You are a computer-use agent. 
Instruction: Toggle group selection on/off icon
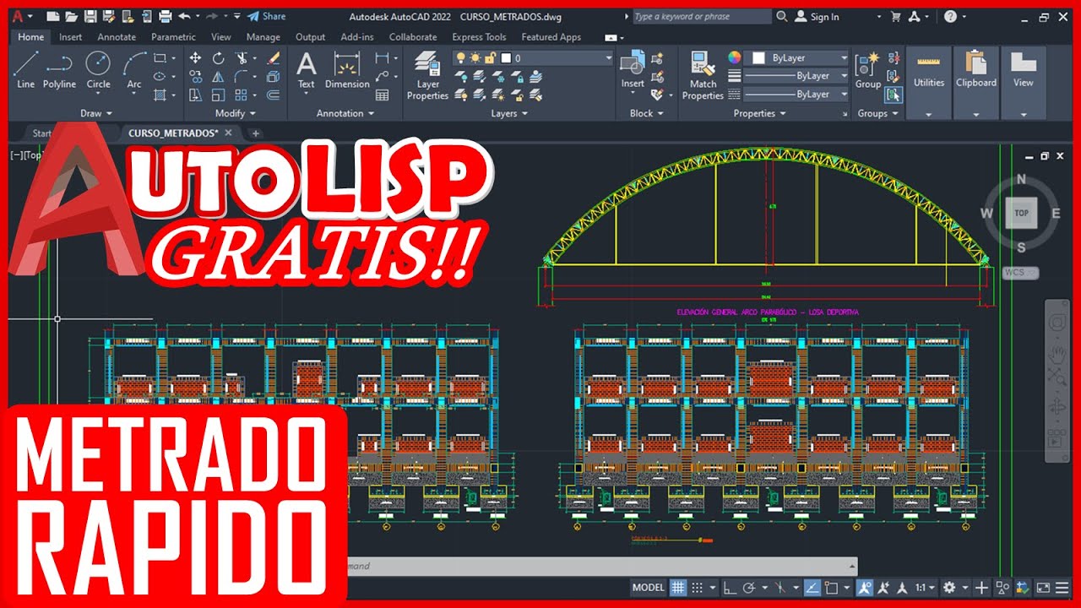point(893,95)
